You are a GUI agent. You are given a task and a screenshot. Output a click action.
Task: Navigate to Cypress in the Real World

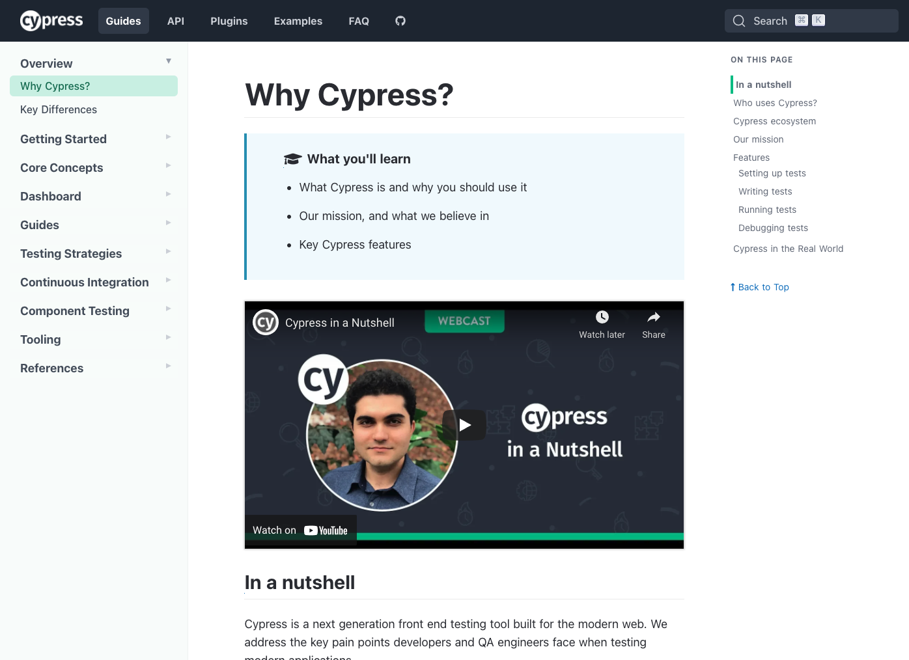[788, 249]
